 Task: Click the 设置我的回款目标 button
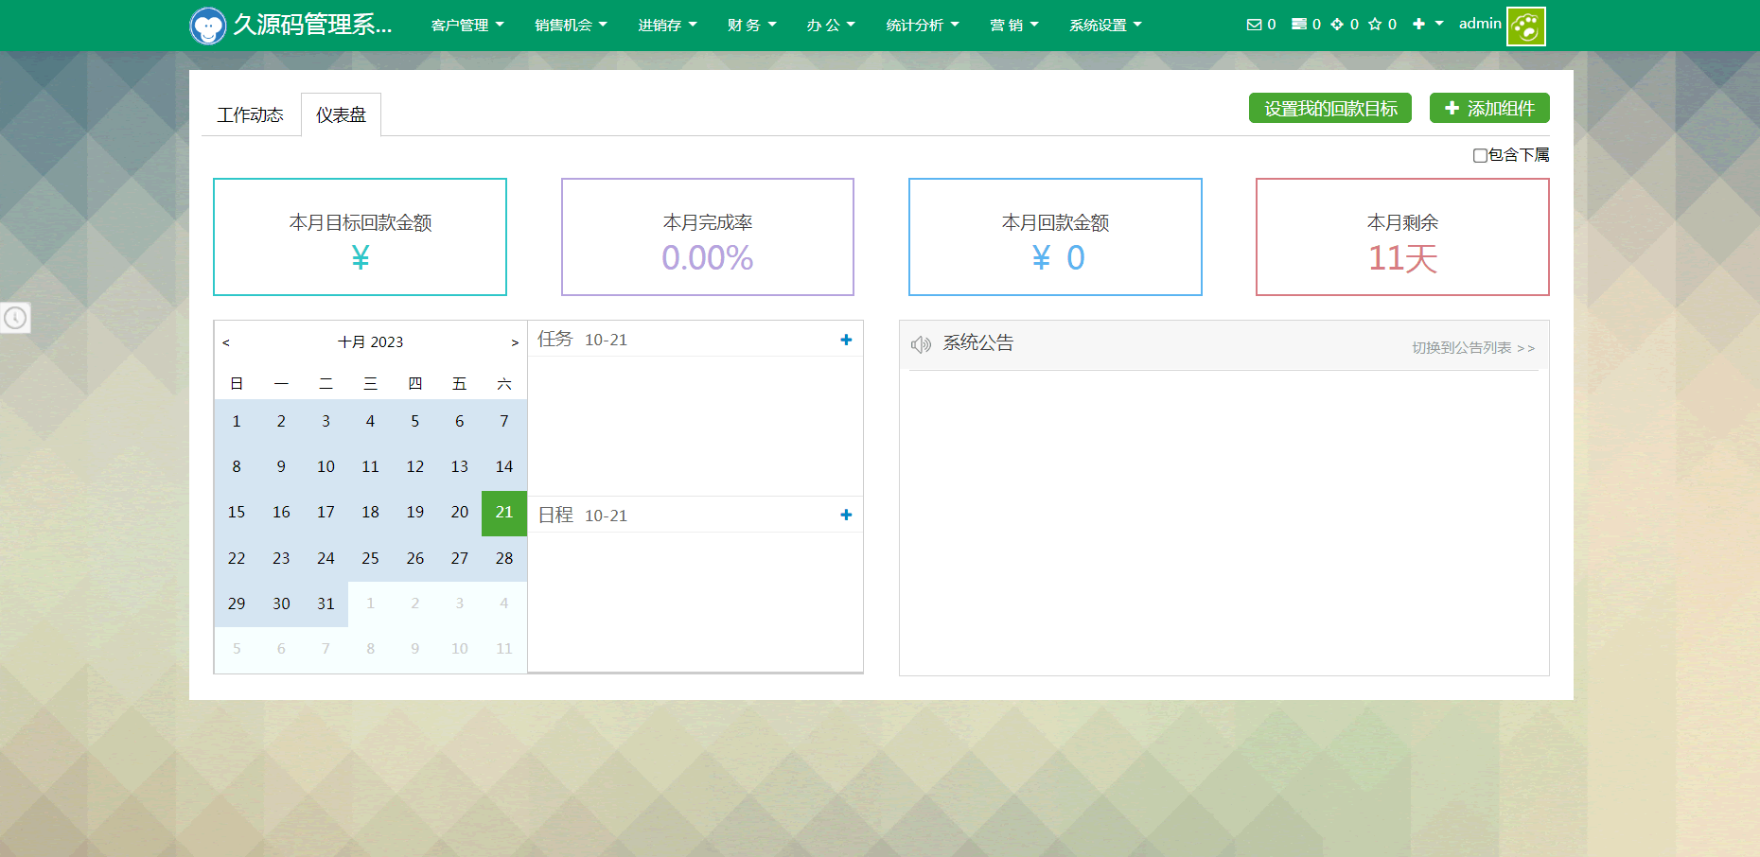1329,109
